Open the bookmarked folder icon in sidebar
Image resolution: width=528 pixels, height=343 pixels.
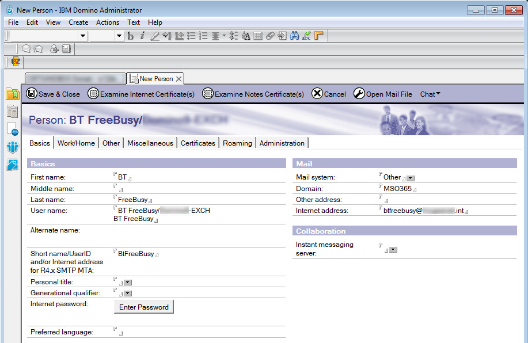click(13, 94)
